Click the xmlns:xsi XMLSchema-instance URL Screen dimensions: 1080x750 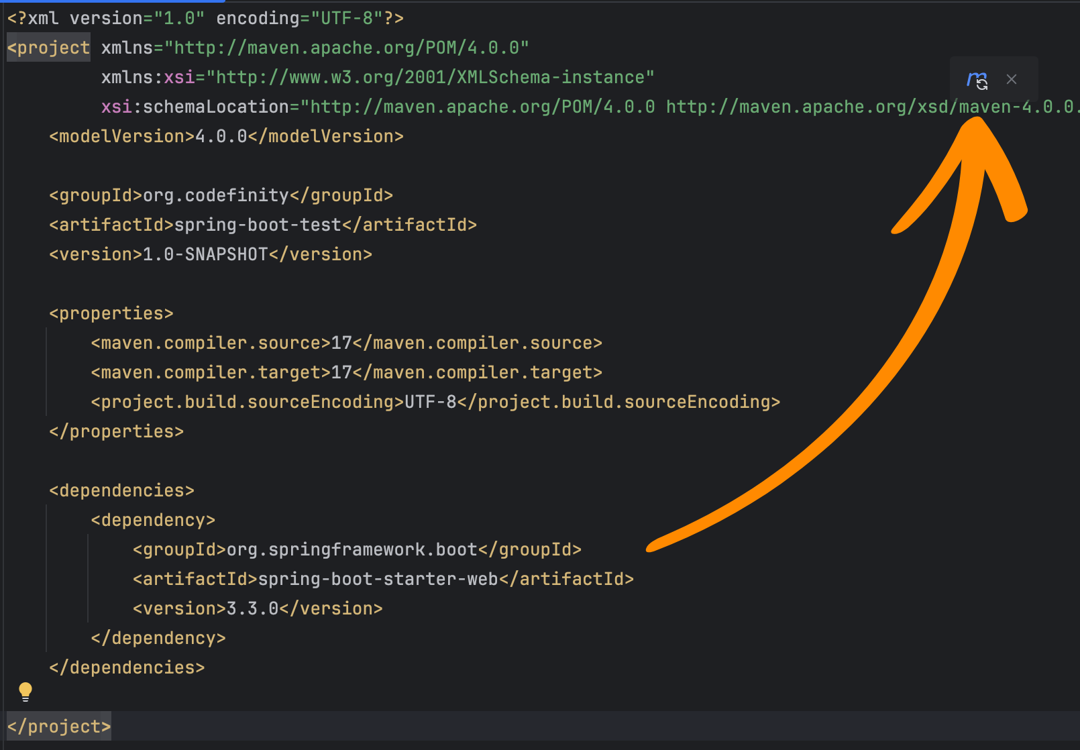[430, 77]
